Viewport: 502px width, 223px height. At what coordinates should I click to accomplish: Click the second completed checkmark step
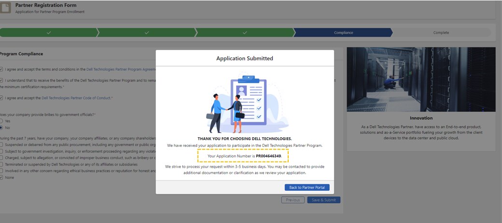[147, 33]
